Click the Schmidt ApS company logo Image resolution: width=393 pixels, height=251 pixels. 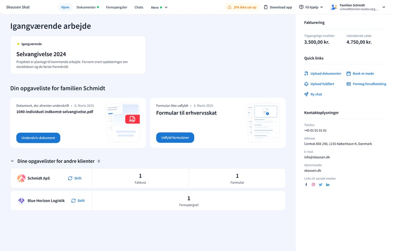(x=21, y=178)
